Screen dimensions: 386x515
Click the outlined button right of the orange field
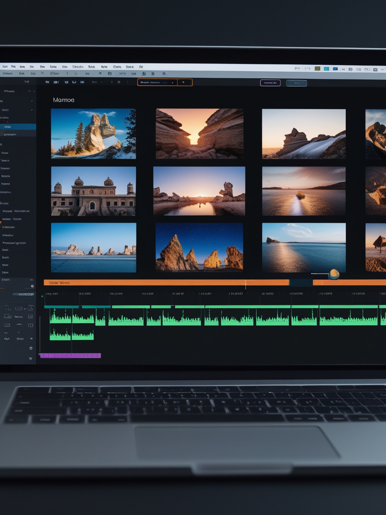click(270, 83)
